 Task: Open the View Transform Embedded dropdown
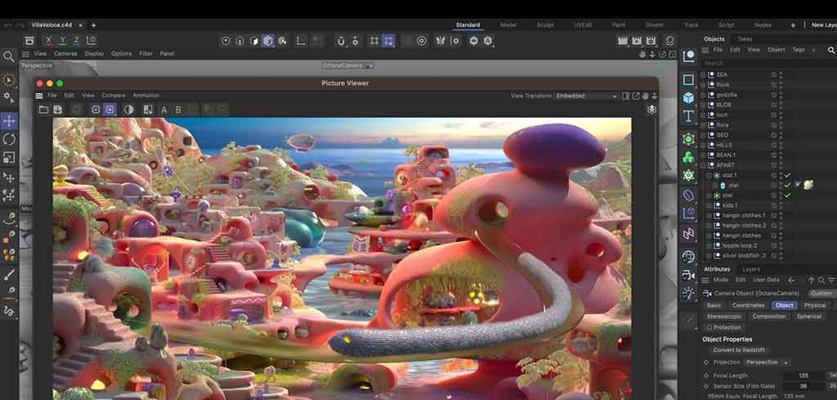click(585, 97)
